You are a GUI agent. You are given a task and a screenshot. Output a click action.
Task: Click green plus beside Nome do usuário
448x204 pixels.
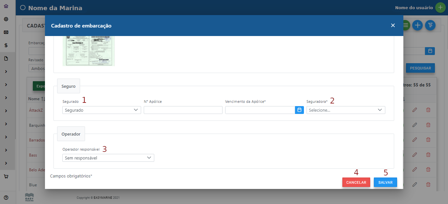[x=440, y=8]
